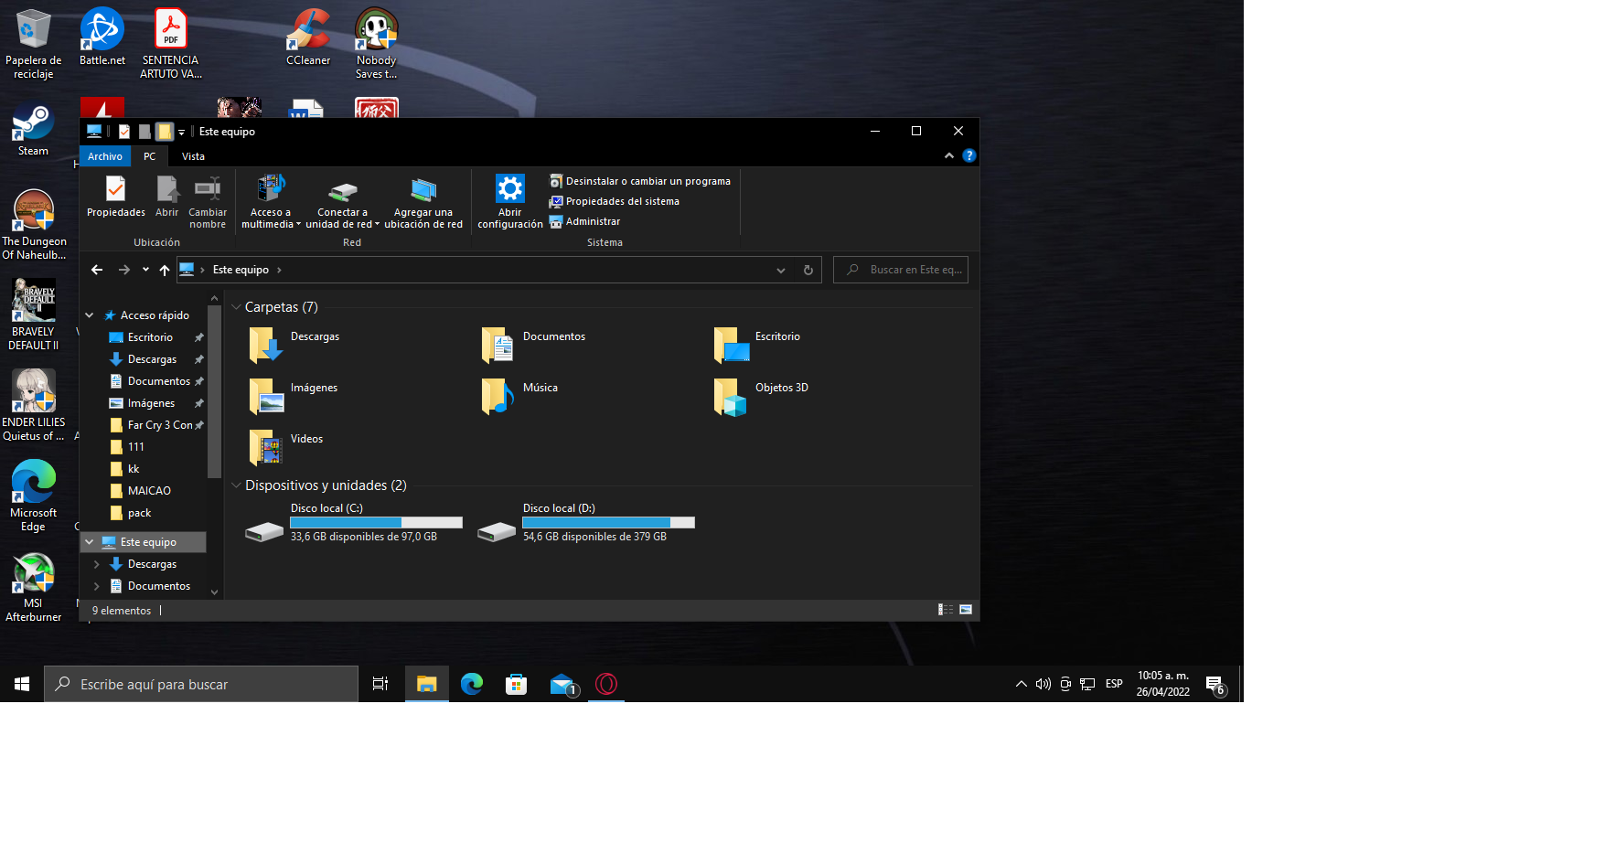Screen dimensions: 1605x853
Task: Click the Buscar en Este equipo search box
Action: click(901, 270)
